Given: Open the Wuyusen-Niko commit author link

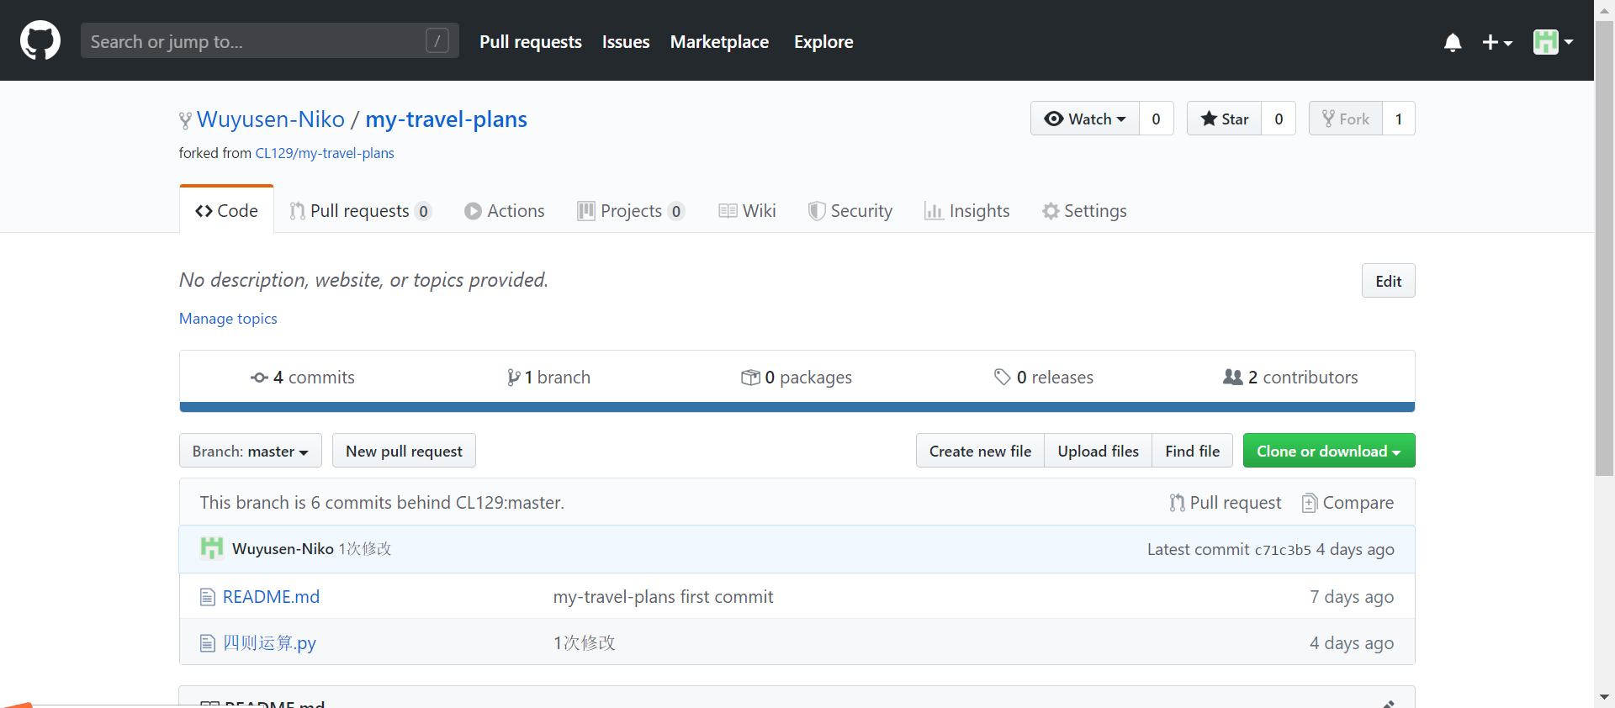Looking at the screenshot, I should [283, 549].
